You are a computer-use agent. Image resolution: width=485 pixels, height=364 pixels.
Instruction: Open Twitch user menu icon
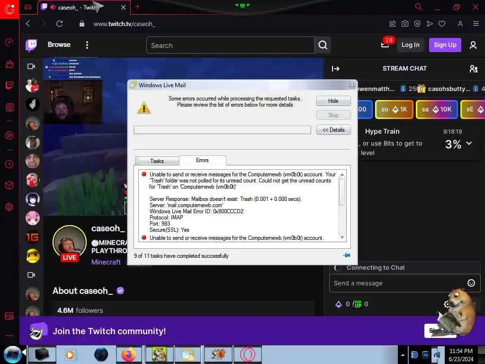pyautogui.click(x=473, y=45)
